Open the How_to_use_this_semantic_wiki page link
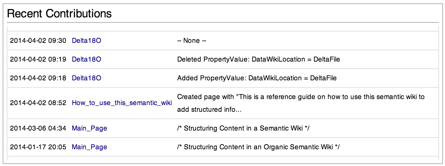Screen dimensions: 445x166 [x=121, y=103]
